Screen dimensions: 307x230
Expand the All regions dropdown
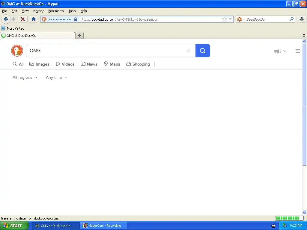[x=25, y=77]
